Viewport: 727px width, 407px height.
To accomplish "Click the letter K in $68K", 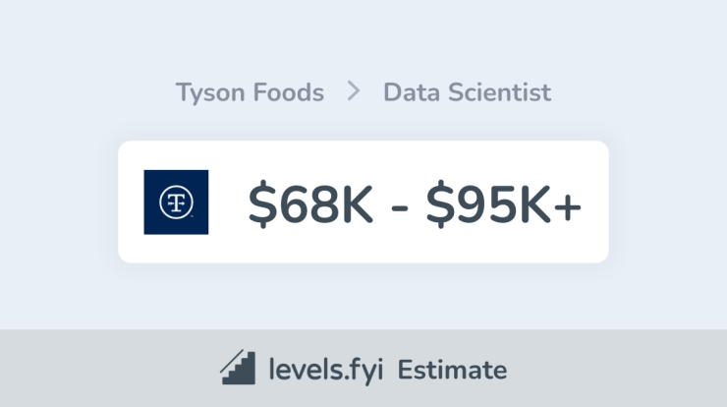I will point(357,203).
